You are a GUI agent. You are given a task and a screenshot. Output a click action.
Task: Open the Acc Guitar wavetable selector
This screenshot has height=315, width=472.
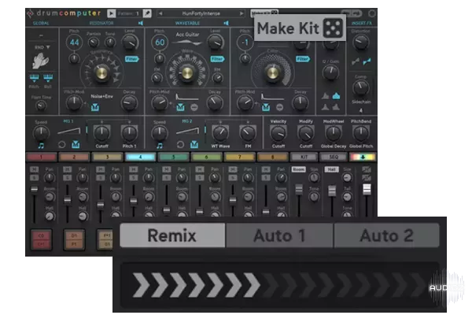[x=187, y=35]
